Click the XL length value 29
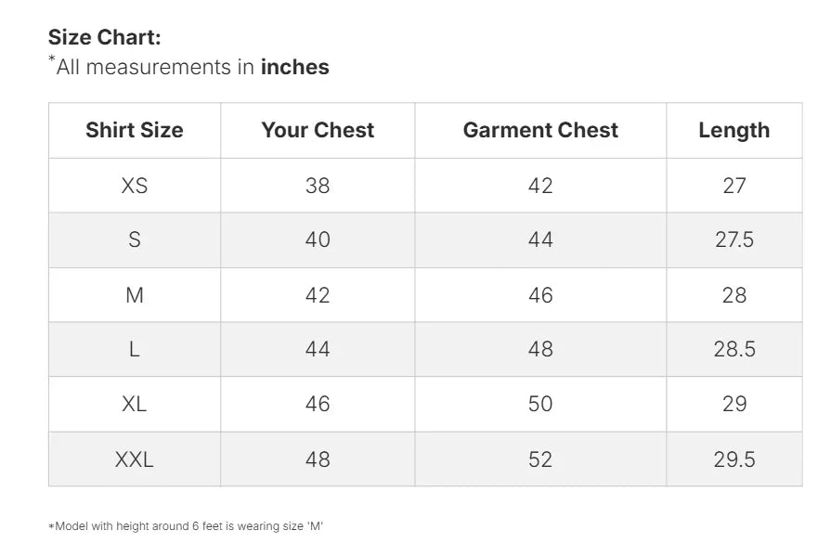 point(734,405)
